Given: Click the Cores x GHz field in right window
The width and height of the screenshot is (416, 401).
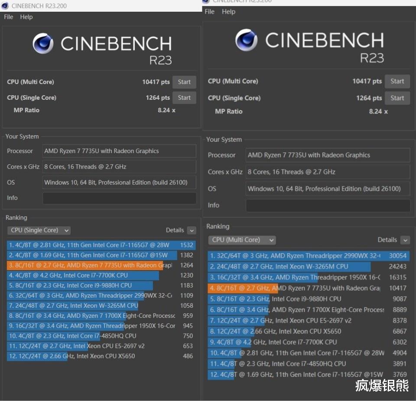Looking at the screenshot, I should (x=328, y=172).
